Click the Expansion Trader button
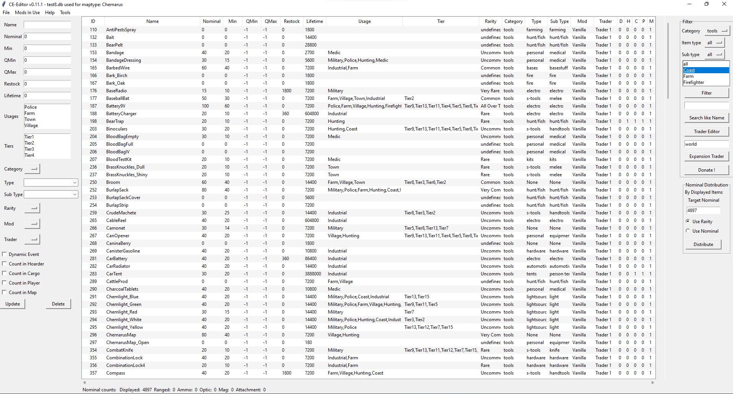 (707, 156)
